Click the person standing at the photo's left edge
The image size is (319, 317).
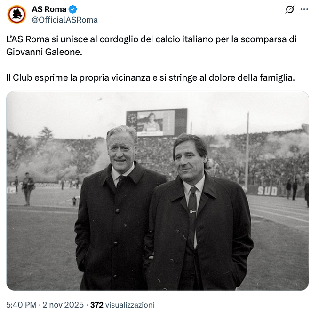point(28,187)
